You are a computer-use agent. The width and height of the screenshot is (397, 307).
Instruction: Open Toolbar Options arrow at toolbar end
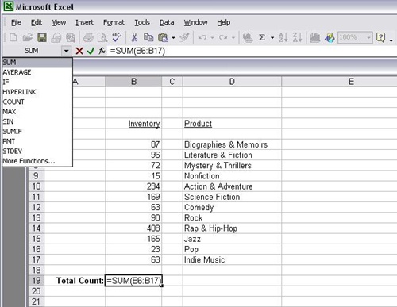[391, 40]
